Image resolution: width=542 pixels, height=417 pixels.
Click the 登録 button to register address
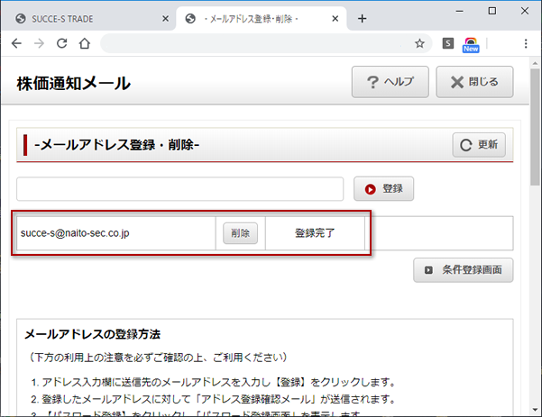[x=383, y=189]
